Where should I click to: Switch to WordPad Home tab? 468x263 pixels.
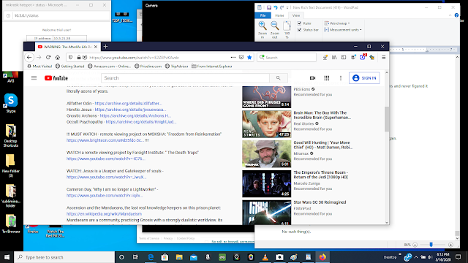pyautogui.click(x=279, y=15)
